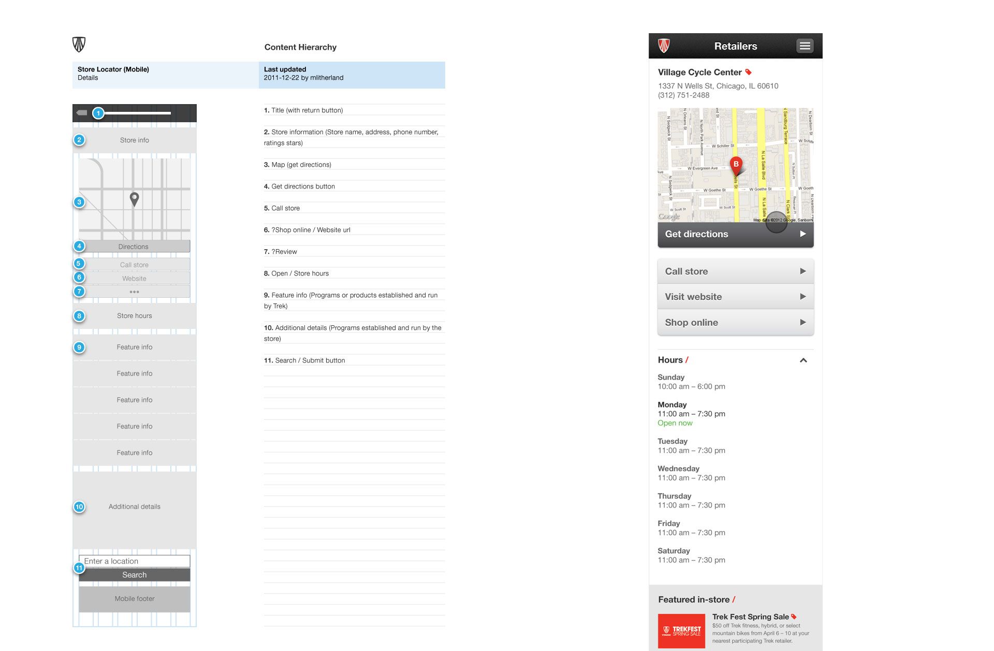Image resolution: width=994 pixels, height=651 pixels.
Task: Click the wireframe Call store button
Action: [135, 265]
